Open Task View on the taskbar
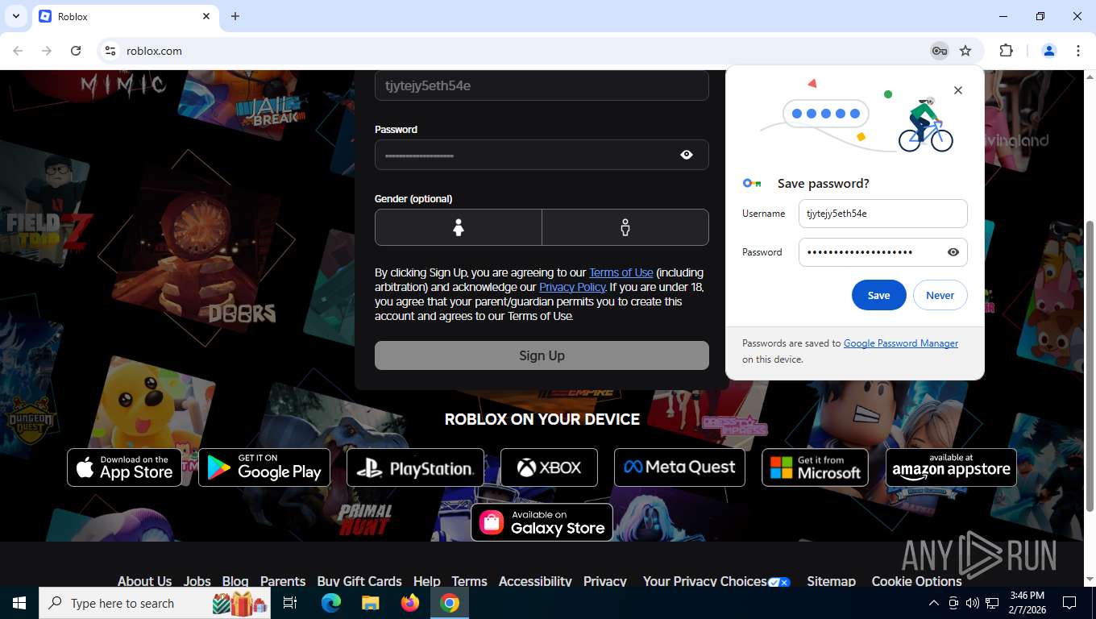Image resolution: width=1096 pixels, height=619 pixels. 290,603
